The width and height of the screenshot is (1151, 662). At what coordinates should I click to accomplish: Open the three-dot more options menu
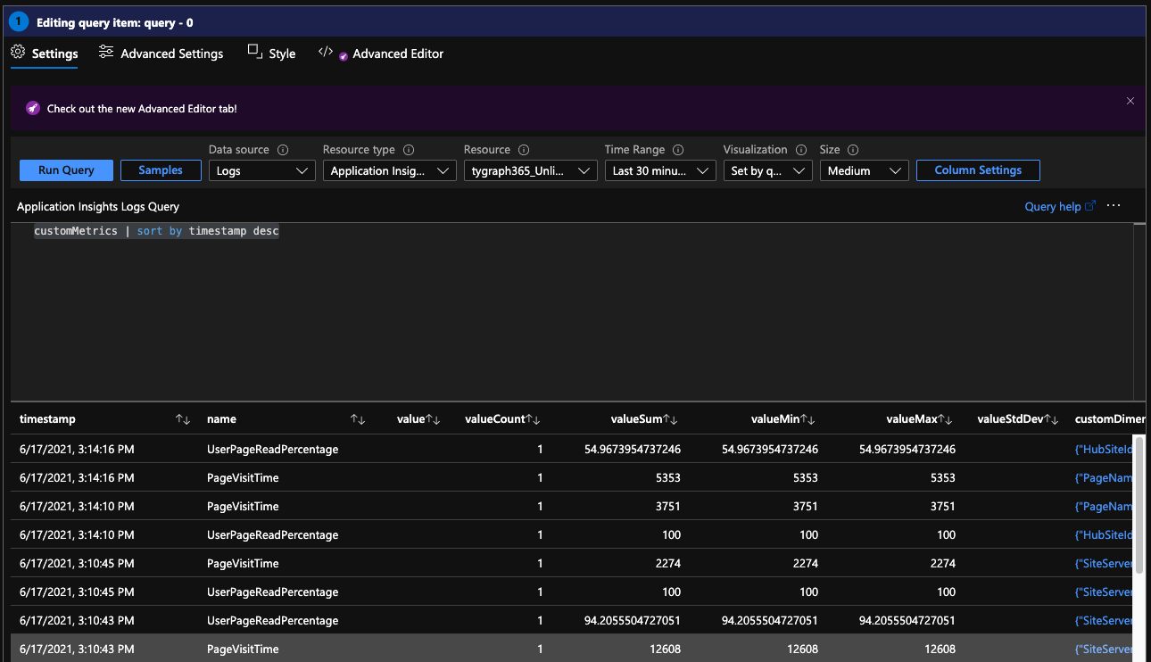coord(1113,206)
